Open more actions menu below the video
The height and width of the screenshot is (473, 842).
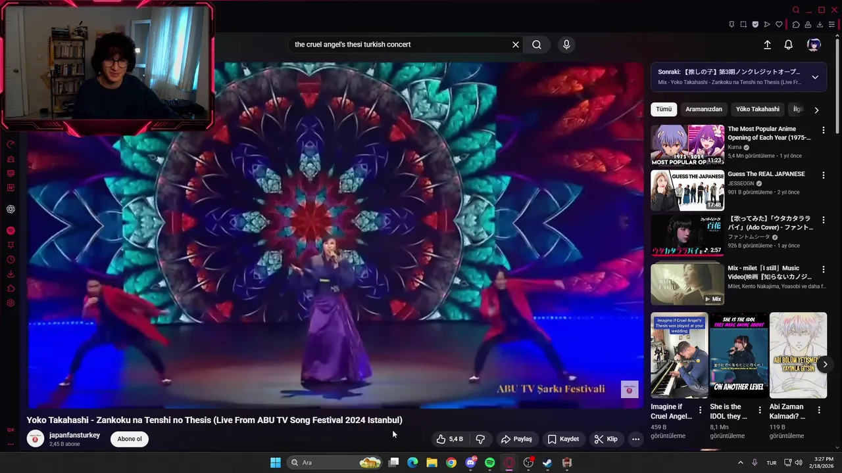pos(635,439)
